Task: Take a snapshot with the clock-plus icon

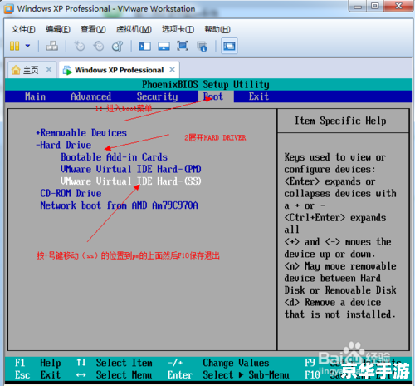Action: 80,46
